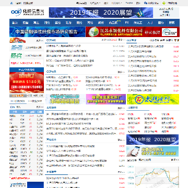Click the blue round icon left of Android icon
Viewport: 188px width, 188px height.
(x=146, y=3)
